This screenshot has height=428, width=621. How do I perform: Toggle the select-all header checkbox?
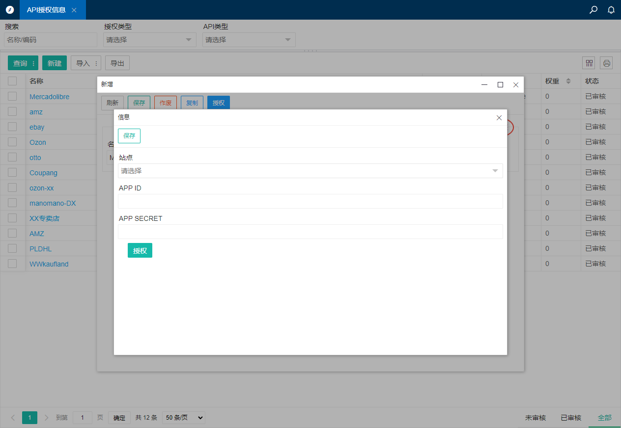point(12,81)
